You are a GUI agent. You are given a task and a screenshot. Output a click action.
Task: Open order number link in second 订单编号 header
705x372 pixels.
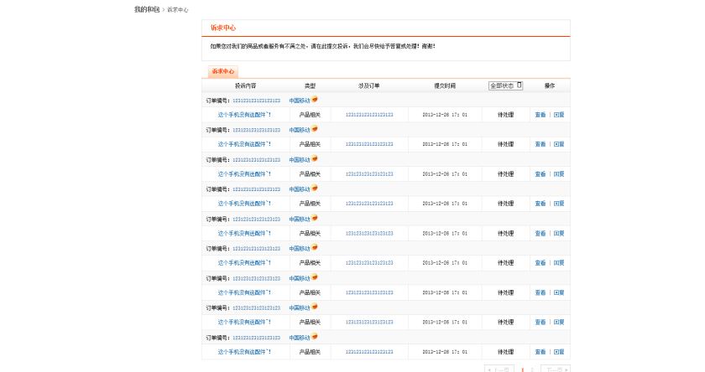pyautogui.click(x=256, y=130)
